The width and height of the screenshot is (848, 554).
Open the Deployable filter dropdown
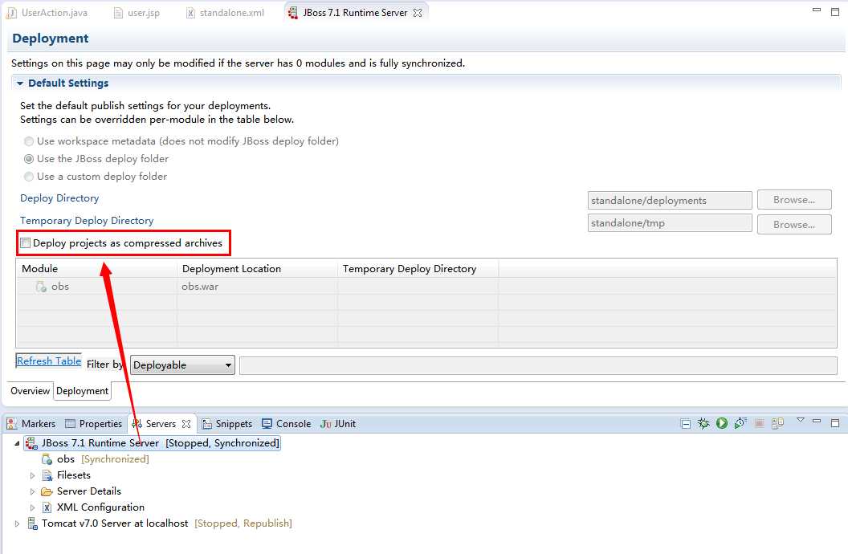click(182, 365)
